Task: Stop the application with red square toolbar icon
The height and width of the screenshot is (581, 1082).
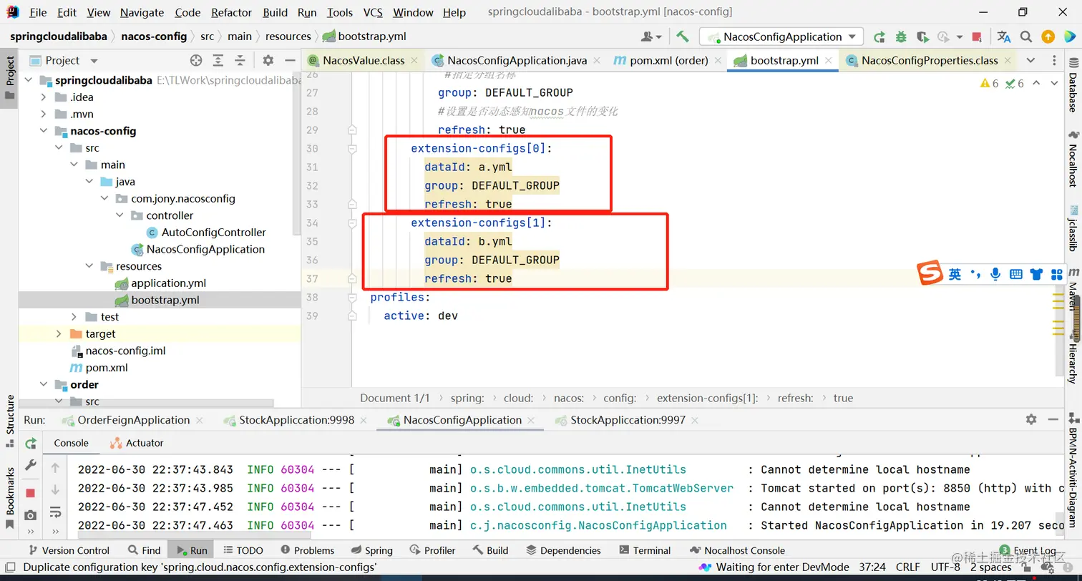Action: coord(977,36)
